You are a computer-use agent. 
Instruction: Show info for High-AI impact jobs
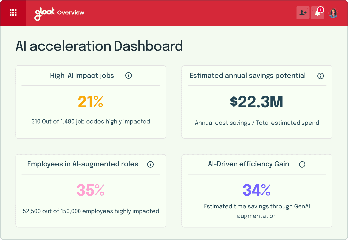pos(129,75)
